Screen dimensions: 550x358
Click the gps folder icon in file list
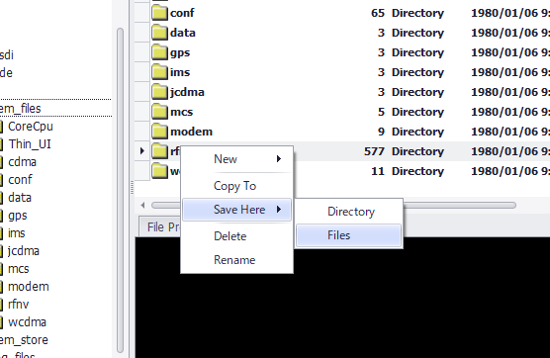tap(159, 52)
